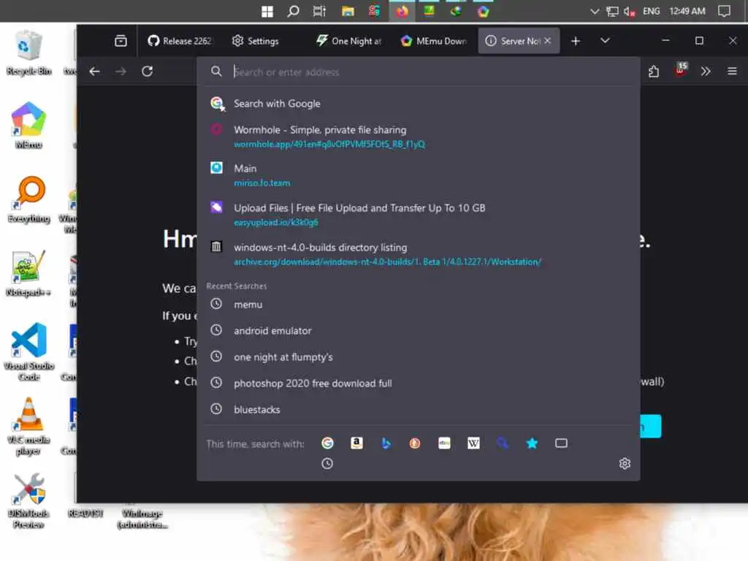Open MEmu from the taskbar

pos(484,12)
